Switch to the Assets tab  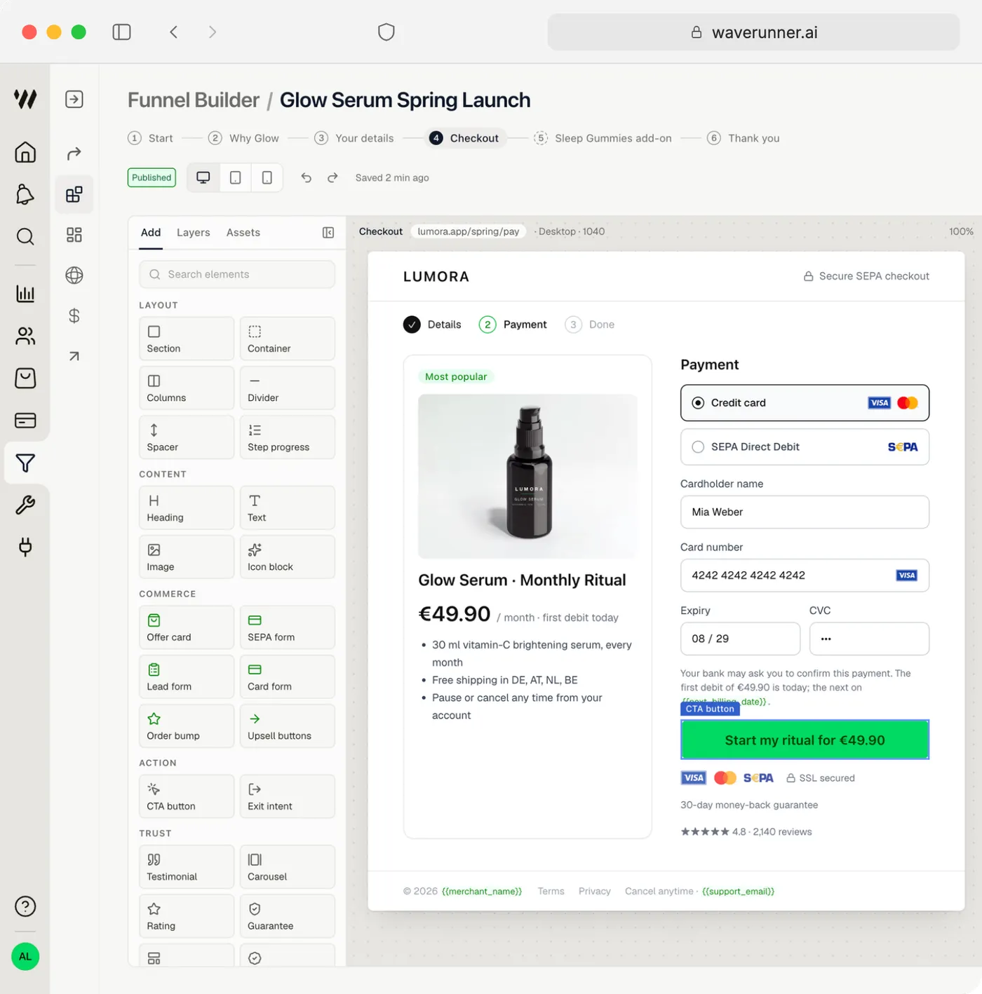pos(243,233)
